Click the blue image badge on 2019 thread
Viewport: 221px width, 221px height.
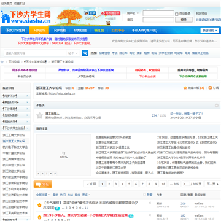click(131, 215)
